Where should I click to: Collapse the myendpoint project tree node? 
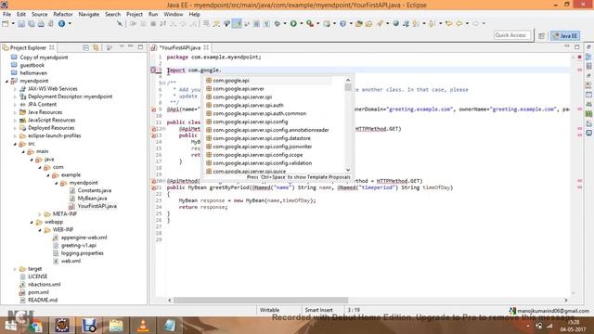point(6,81)
